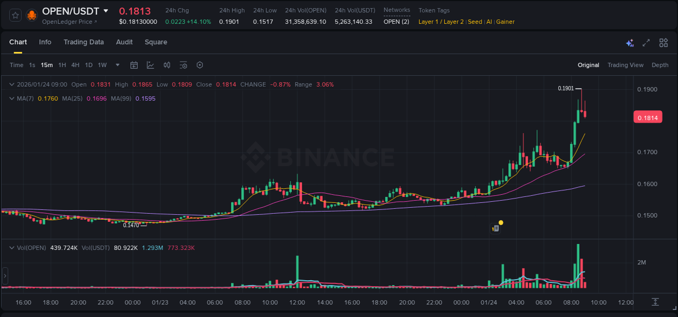Launch the AI chart assistant icon
The width and height of the screenshot is (678, 317).
pyautogui.click(x=629, y=42)
